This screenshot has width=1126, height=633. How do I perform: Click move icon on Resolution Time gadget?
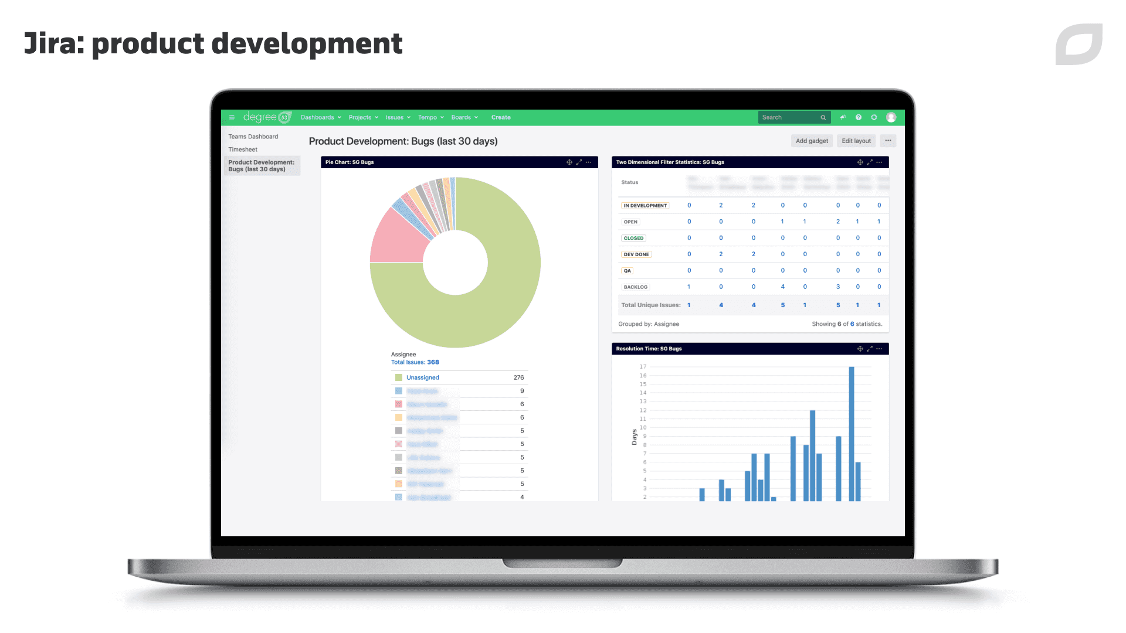coord(860,349)
